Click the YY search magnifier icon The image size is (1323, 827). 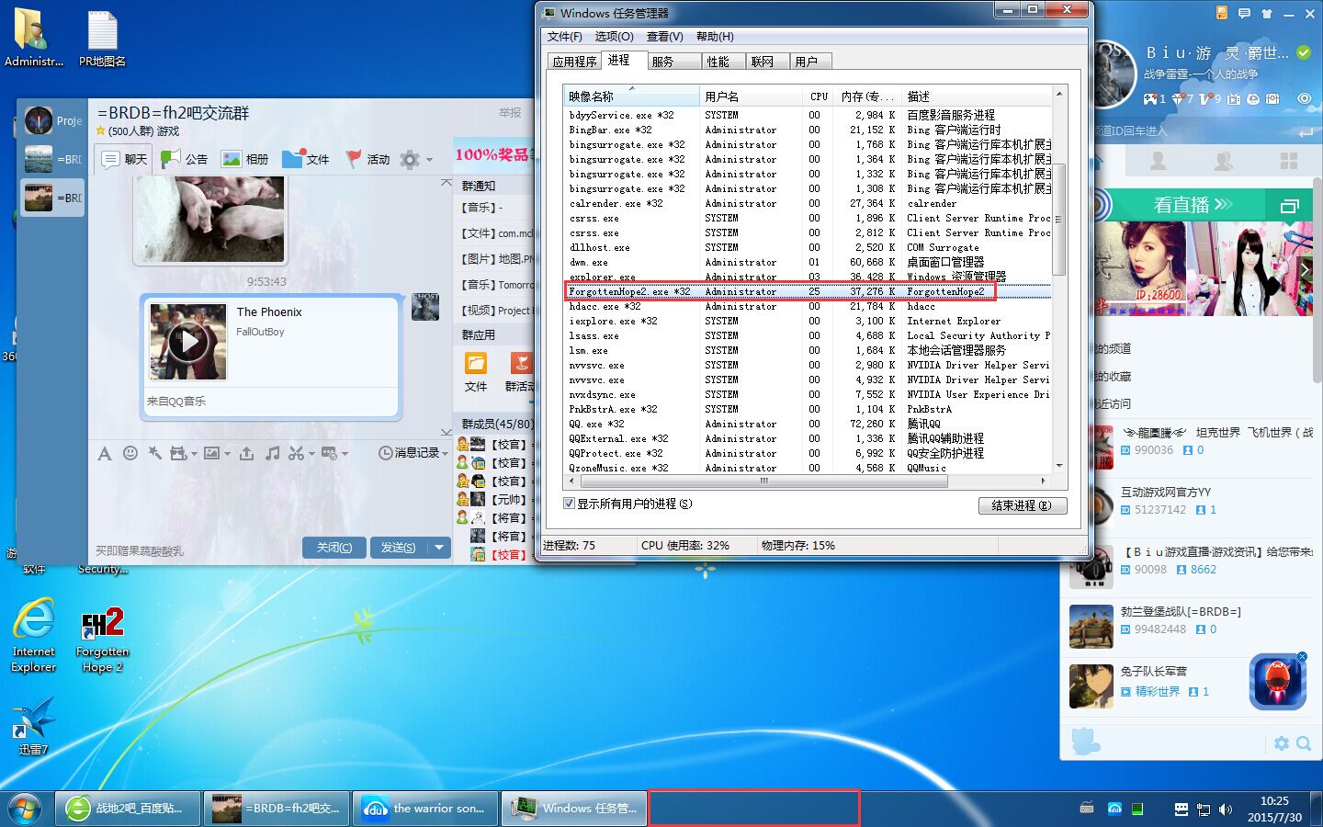point(1304,743)
